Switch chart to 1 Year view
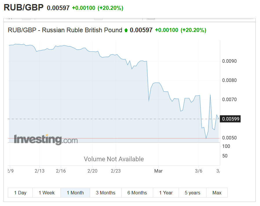The height and width of the screenshot is (206, 260). tap(166, 193)
